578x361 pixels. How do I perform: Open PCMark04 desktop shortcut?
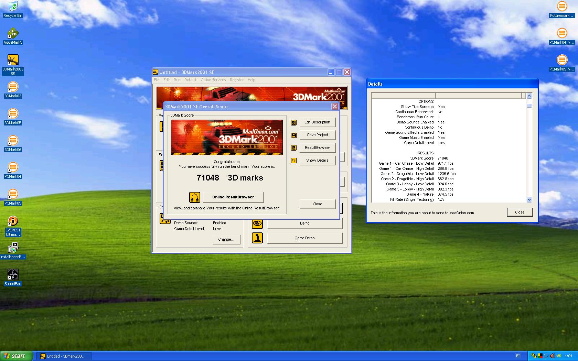coord(13,170)
